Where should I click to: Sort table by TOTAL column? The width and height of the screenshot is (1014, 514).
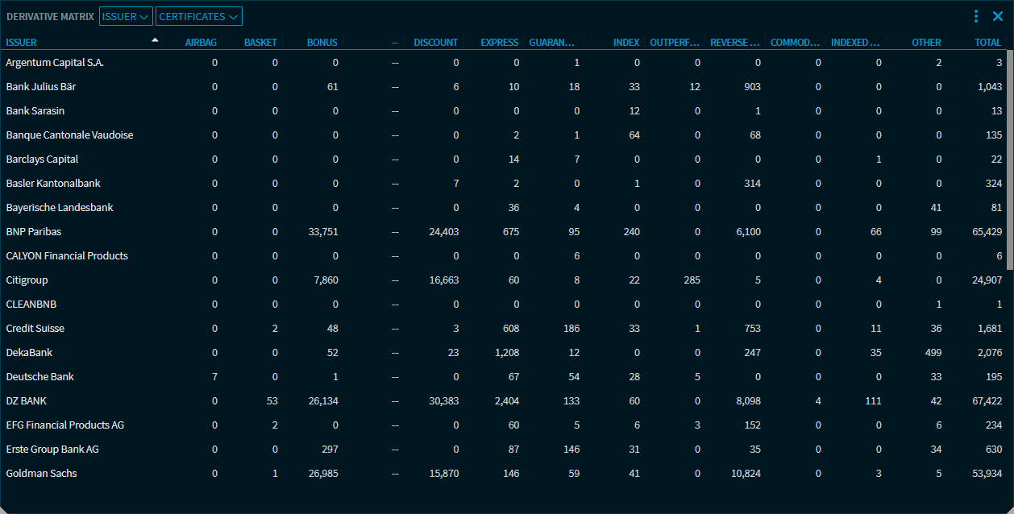pos(987,43)
